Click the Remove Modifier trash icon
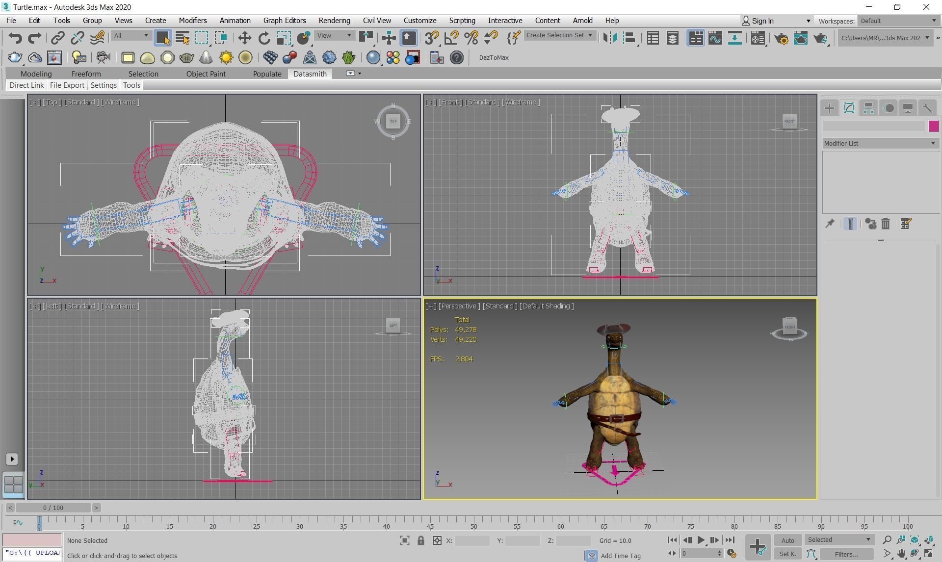This screenshot has height=562, width=942. [x=886, y=224]
